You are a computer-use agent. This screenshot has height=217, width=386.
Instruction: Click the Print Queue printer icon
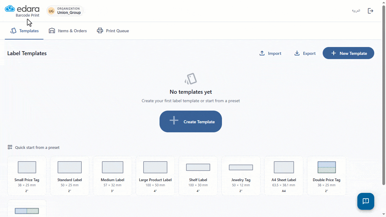pyautogui.click(x=100, y=31)
